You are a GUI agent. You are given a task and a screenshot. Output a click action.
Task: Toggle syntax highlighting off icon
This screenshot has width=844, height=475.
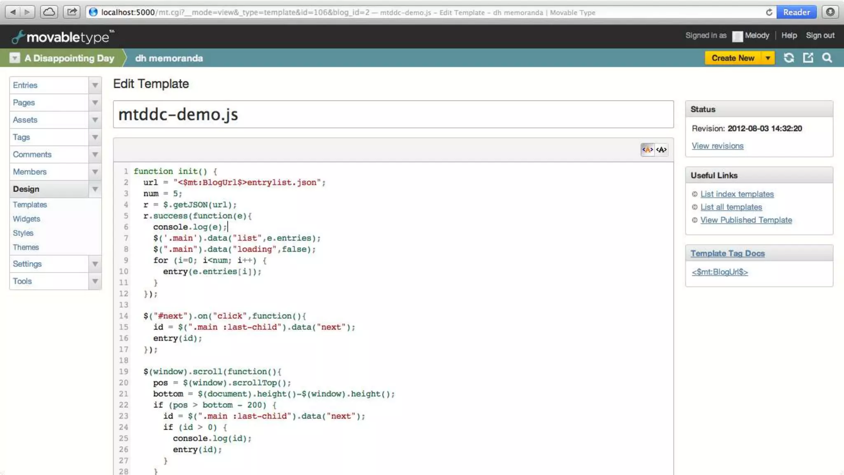click(661, 150)
